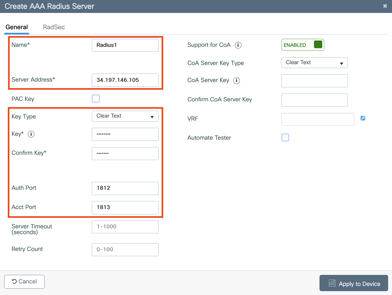Select the Retry Count input box
Viewport: 392px width, 295px height.
tap(125, 250)
